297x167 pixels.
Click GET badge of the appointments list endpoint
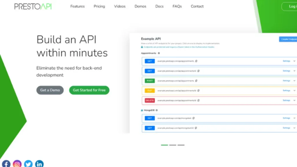pyautogui.click(x=150, y=61)
